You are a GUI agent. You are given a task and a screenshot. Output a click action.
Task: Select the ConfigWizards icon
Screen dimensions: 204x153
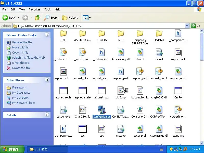(102, 110)
